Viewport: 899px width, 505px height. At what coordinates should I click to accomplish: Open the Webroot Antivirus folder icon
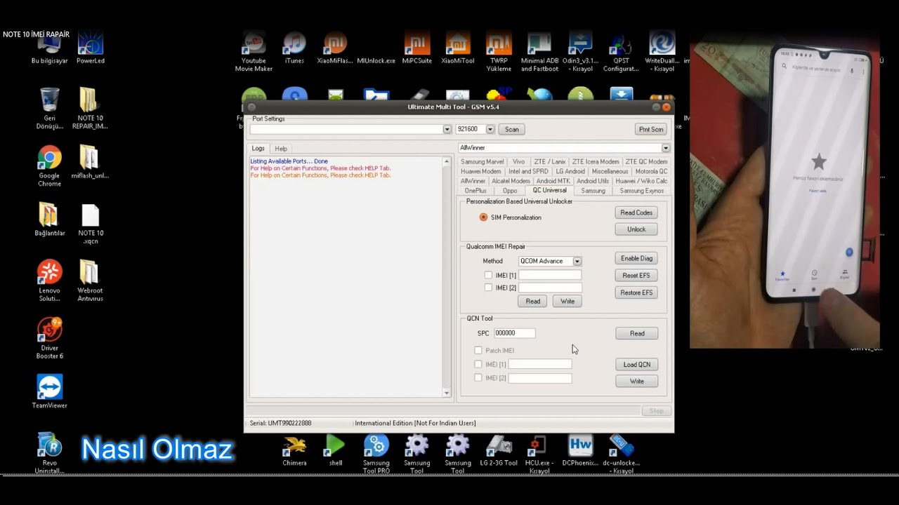coord(90,281)
